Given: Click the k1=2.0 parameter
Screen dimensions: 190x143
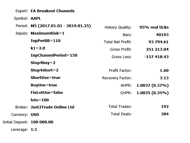Looking at the screenshot, I should pyautogui.click(x=38, y=48).
